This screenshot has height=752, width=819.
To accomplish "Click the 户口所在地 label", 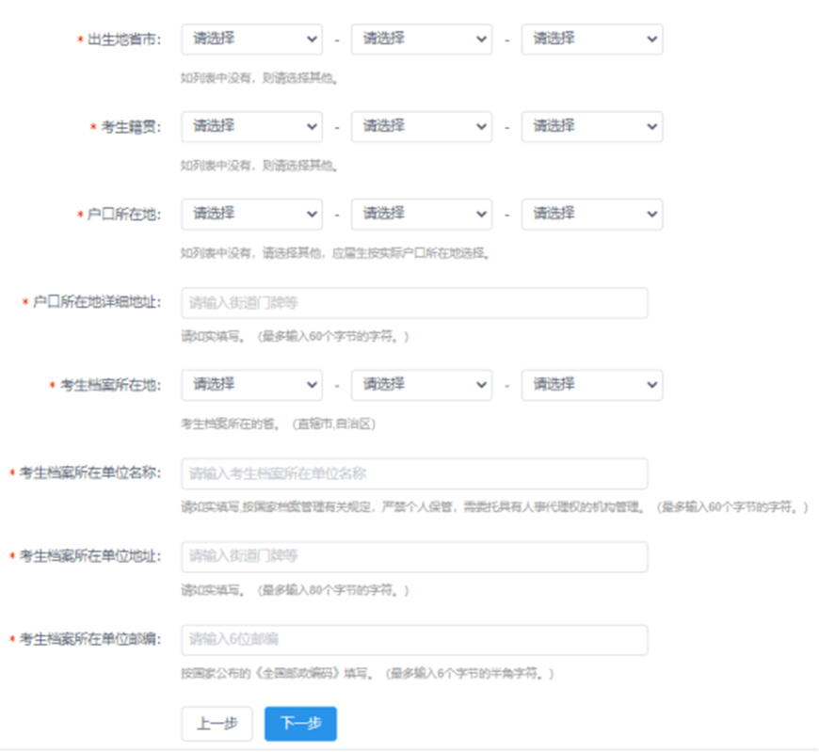I will 124,215.
